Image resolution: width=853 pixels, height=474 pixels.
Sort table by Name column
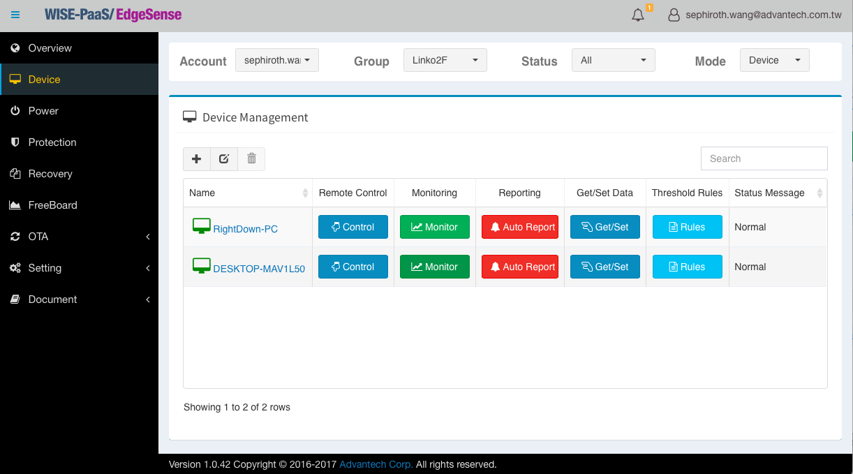click(248, 193)
